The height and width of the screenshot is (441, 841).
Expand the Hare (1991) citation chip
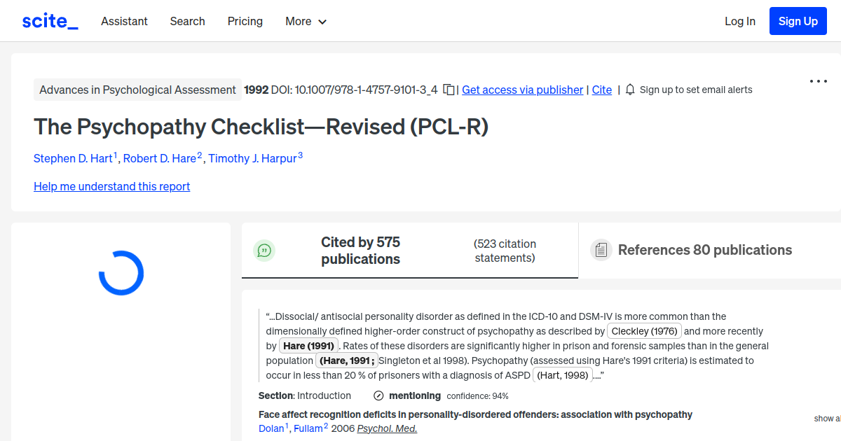click(x=308, y=345)
